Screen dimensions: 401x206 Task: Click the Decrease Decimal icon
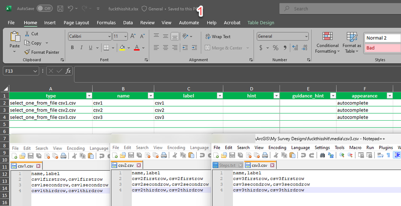[x=304, y=47]
